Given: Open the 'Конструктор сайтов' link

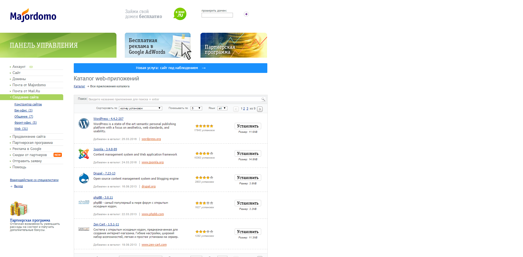Looking at the screenshot, I should pyautogui.click(x=28, y=105).
